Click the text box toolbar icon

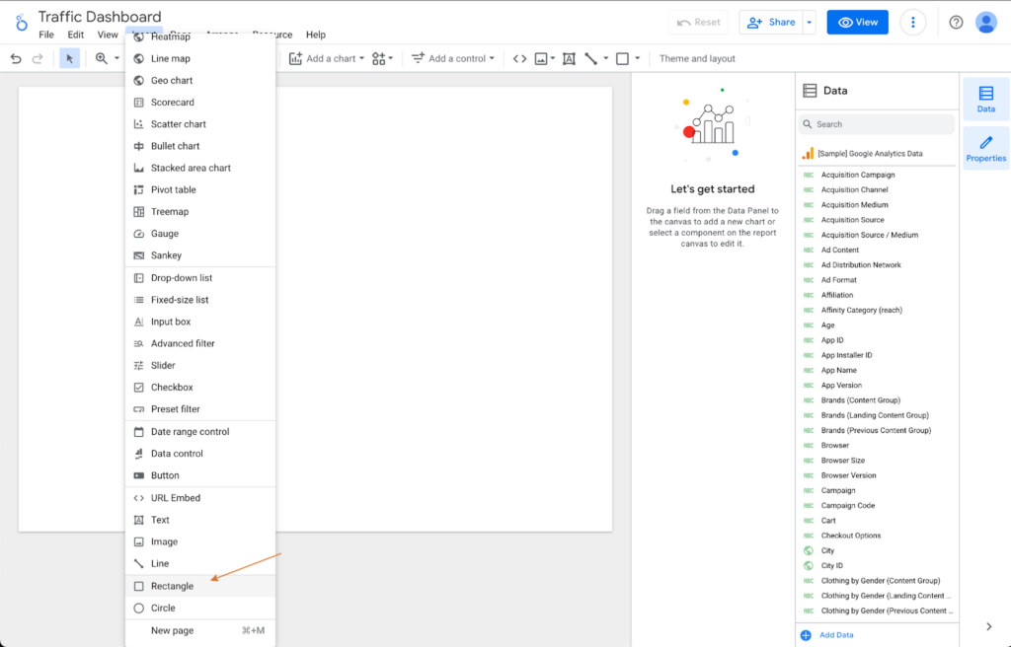click(x=569, y=58)
